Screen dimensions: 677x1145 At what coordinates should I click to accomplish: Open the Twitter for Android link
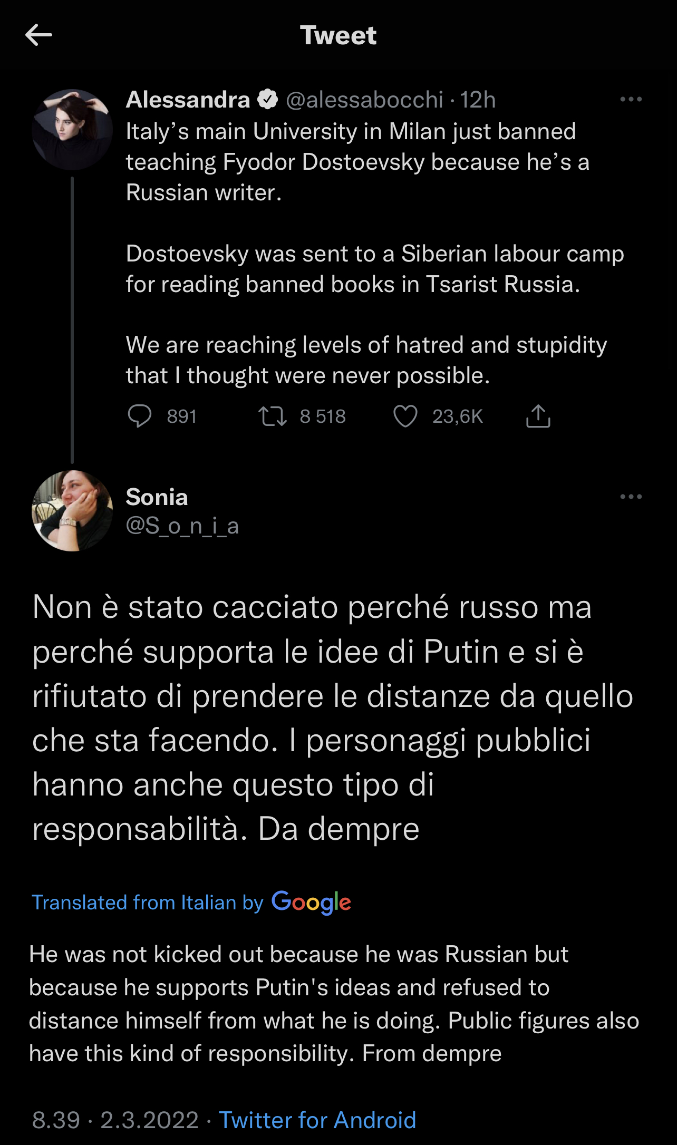tap(317, 1120)
